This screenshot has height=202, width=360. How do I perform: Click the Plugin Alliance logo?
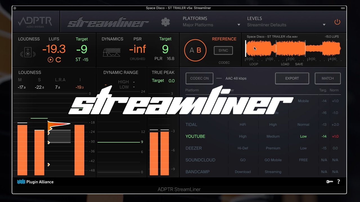(x=35, y=182)
